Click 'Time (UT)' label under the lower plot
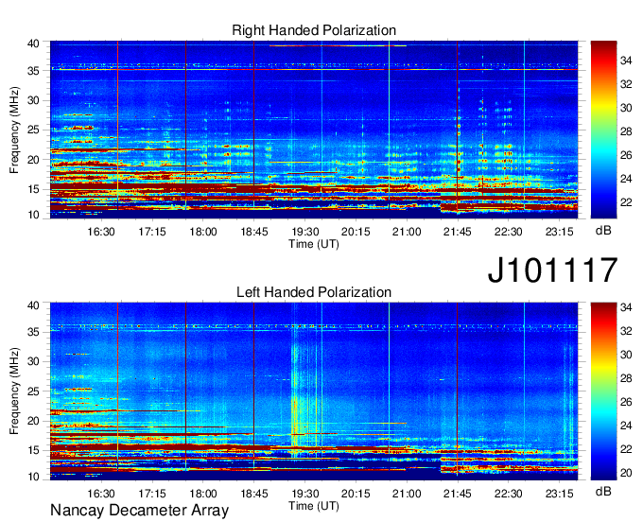643x522 pixels. tap(314, 506)
